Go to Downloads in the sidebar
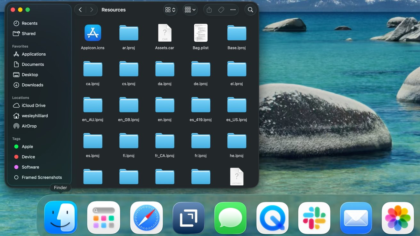Screen dimensions: 420x236 click(32, 85)
